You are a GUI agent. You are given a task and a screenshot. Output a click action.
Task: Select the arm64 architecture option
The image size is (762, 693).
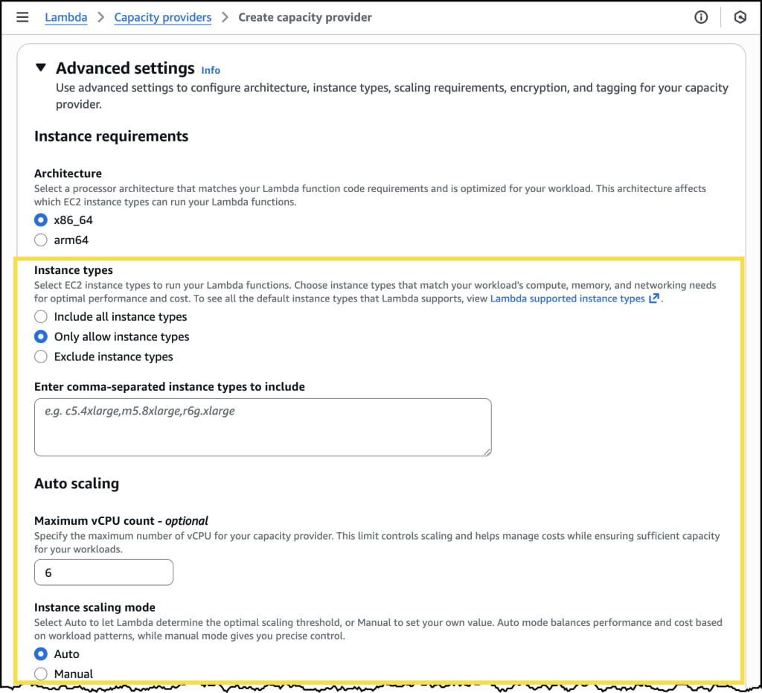click(x=41, y=240)
